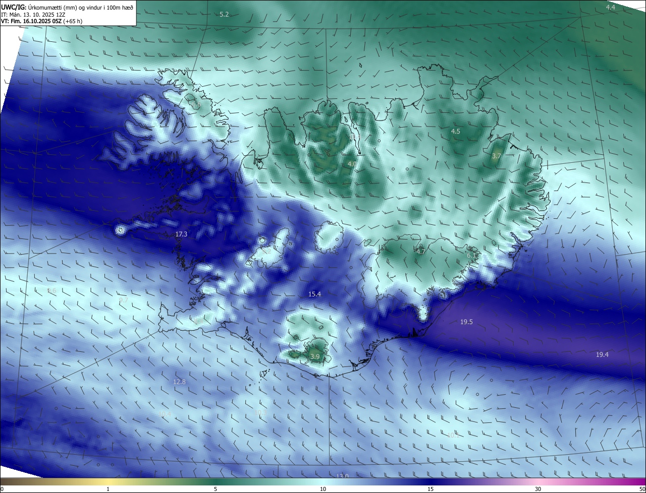This screenshot has height=493, width=646.
Task: Click the 4.7 value label over the glacier area
Action: pyautogui.click(x=420, y=252)
